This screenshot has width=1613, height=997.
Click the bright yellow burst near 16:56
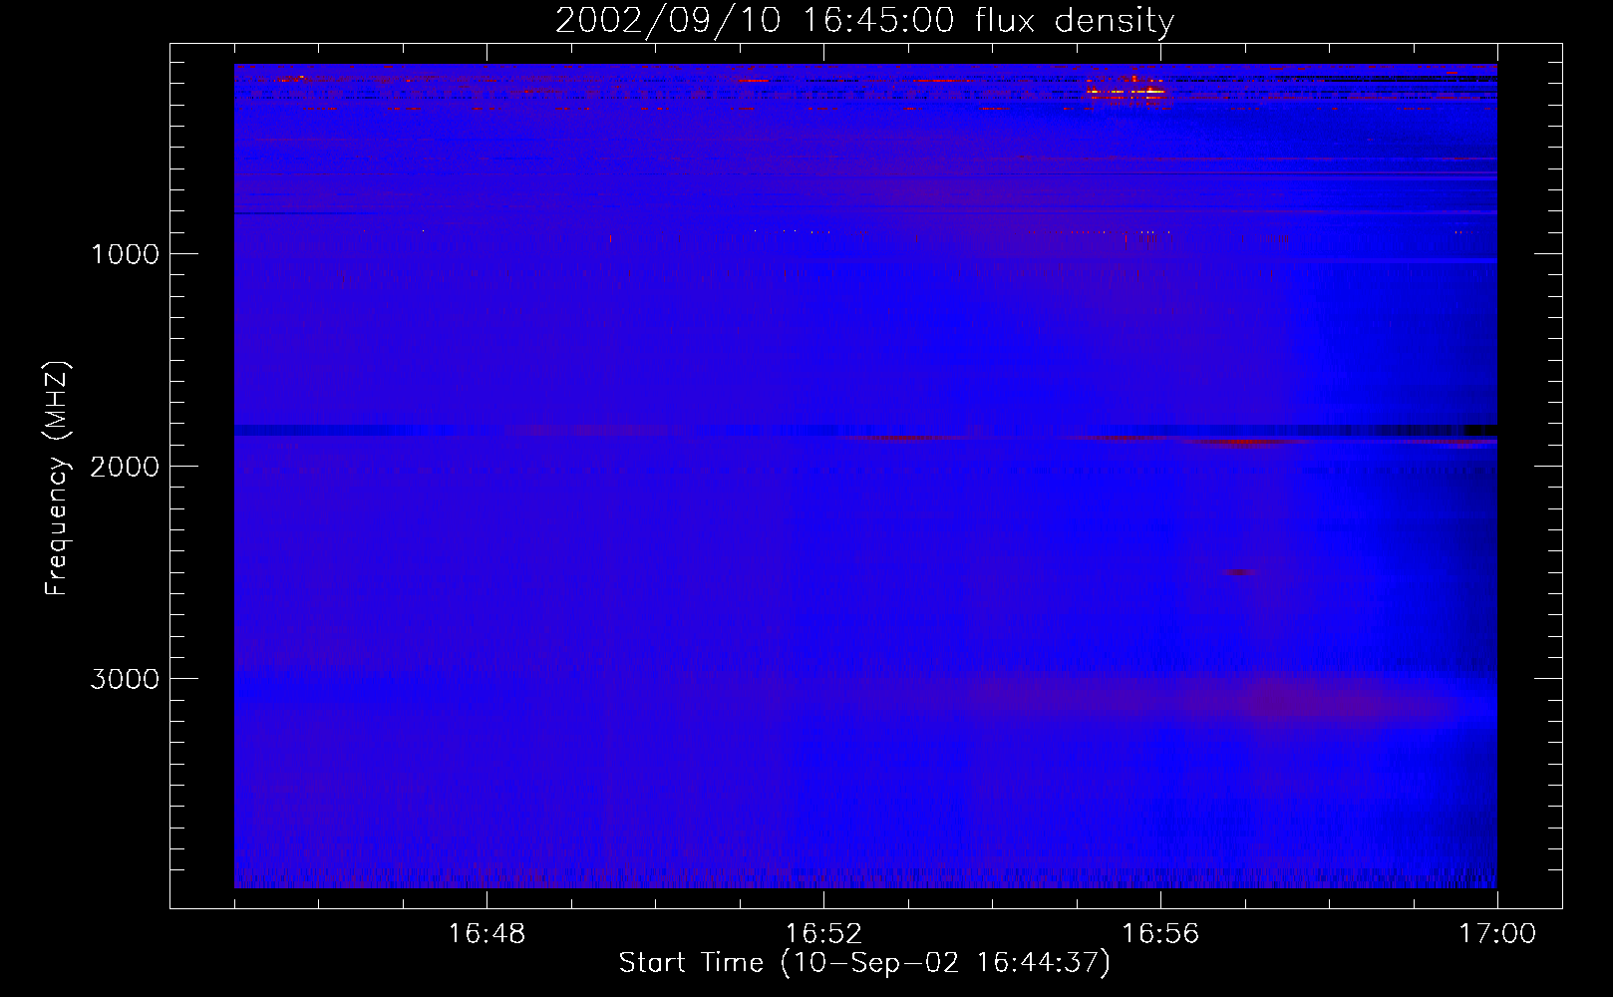[1127, 90]
